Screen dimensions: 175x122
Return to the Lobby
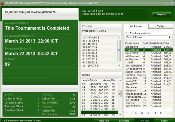click(x=164, y=120)
